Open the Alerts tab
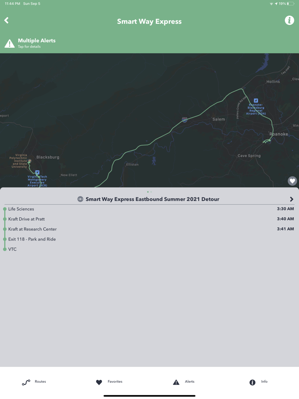Screen dimensions: 299x399 click(x=184, y=382)
